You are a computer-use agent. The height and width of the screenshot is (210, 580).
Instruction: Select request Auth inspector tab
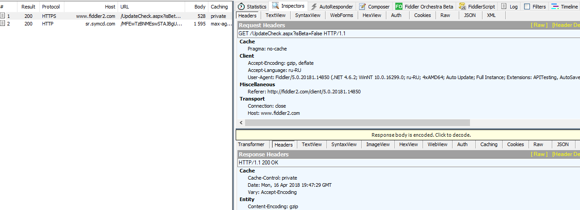pyautogui.click(x=396, y=15)
